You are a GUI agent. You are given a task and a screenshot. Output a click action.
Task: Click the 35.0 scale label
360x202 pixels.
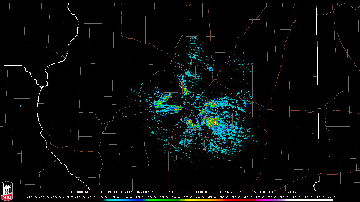pos(188,197)
